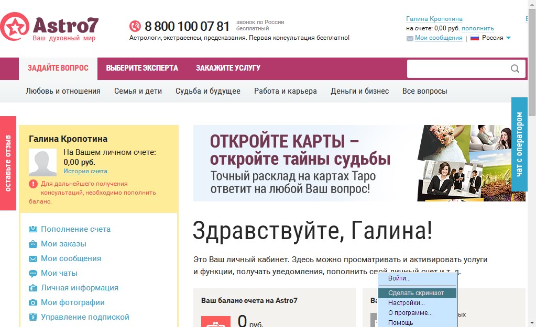The width and height of the screenshot is (536, 327).
Task: Switch to ЗАКАЖИТЕ УСЛУГУ tab
Action: tap(228, 68)
